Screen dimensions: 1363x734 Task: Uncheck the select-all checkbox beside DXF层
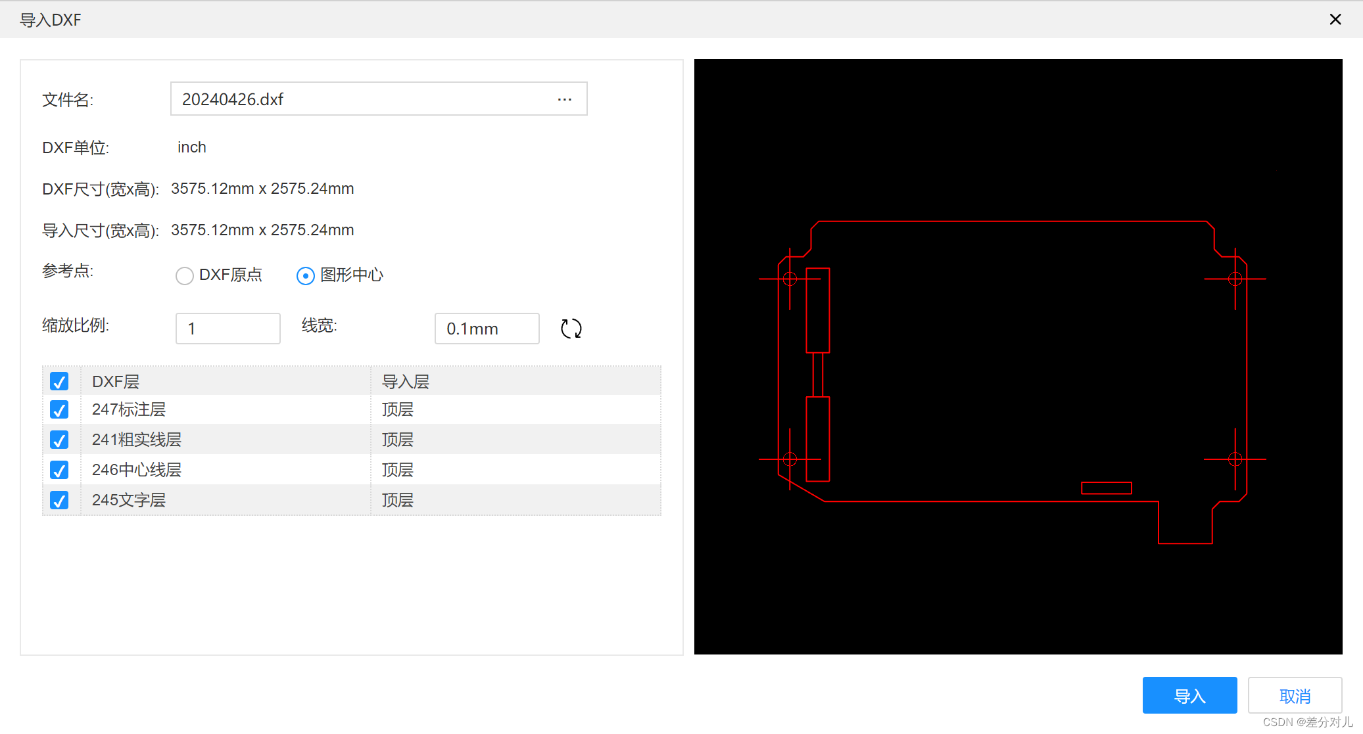pyautogui.click(x=59, y=381)
